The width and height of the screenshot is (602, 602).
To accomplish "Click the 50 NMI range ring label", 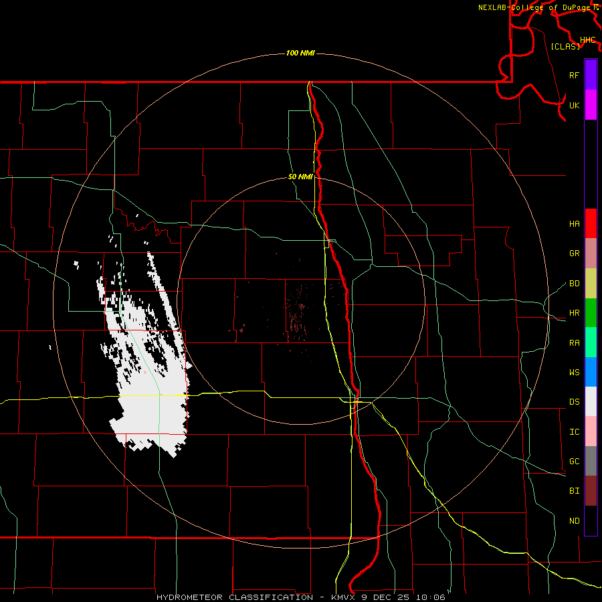I will 300,177.
